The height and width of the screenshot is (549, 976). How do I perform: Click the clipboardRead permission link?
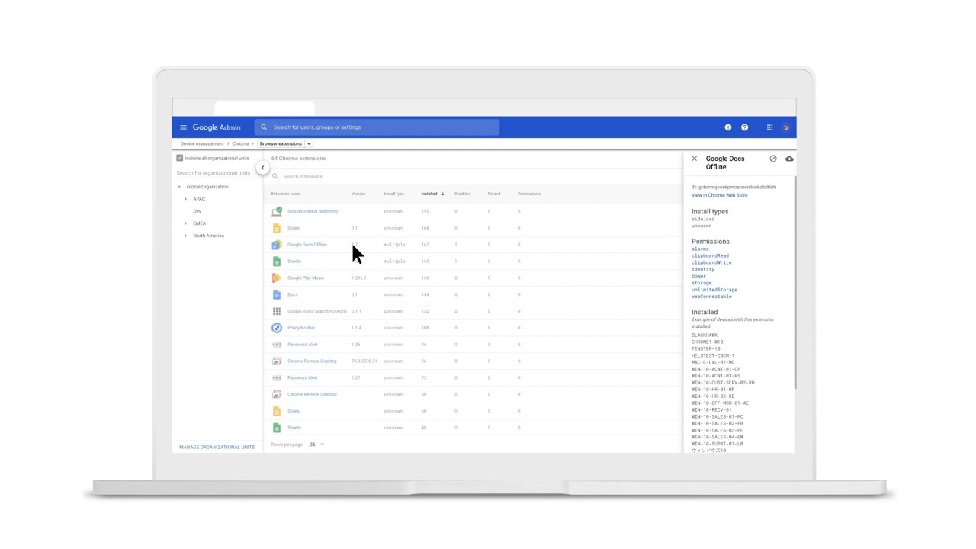coord(710,255)
